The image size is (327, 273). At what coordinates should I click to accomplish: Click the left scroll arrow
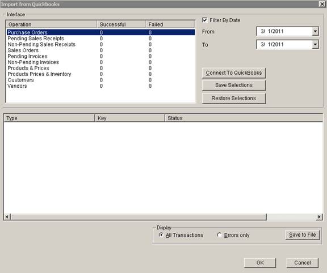tap(7, 217)
